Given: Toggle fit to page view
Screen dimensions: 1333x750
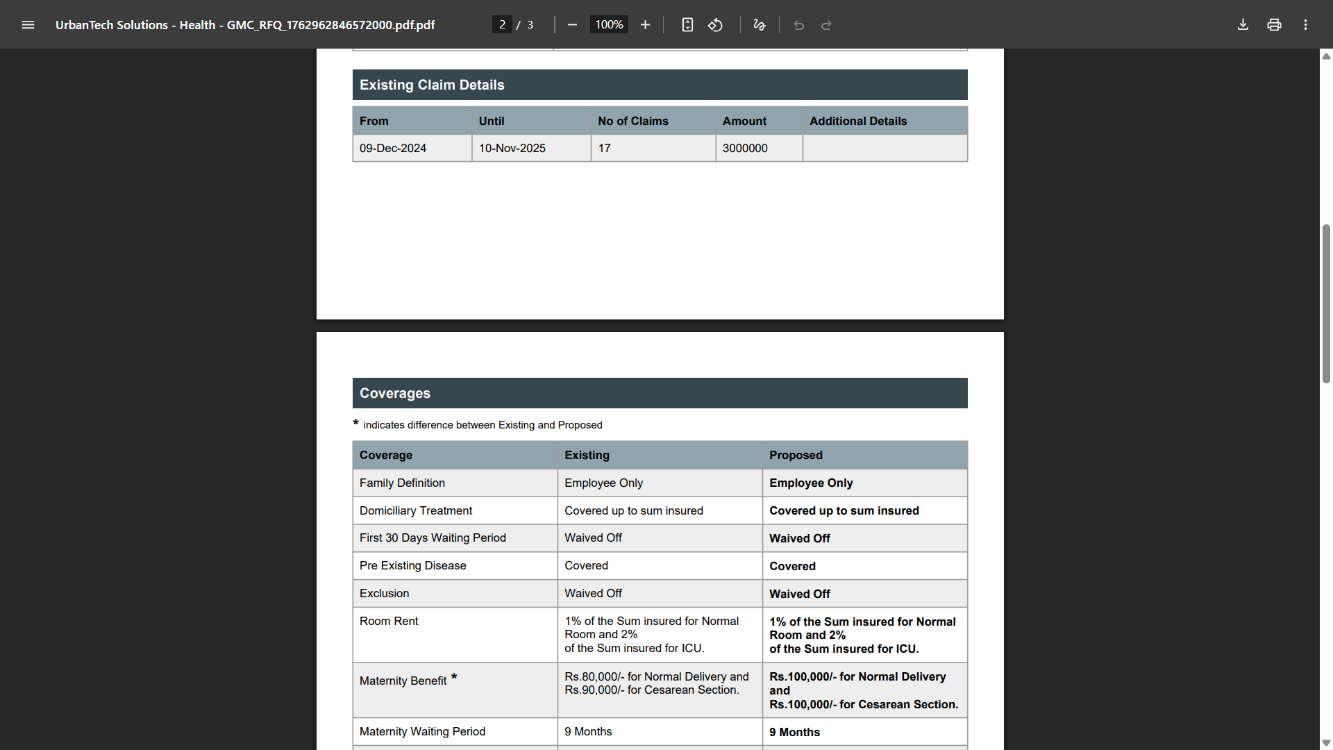Looking at the screenshot, I should 687,25.
